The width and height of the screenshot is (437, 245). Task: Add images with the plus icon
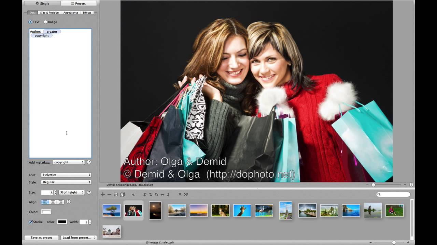(x=103, y=194)
